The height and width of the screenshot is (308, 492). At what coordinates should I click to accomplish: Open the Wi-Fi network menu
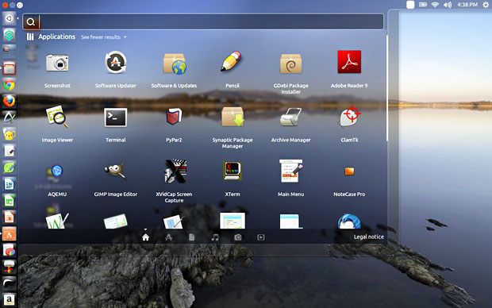435,5
